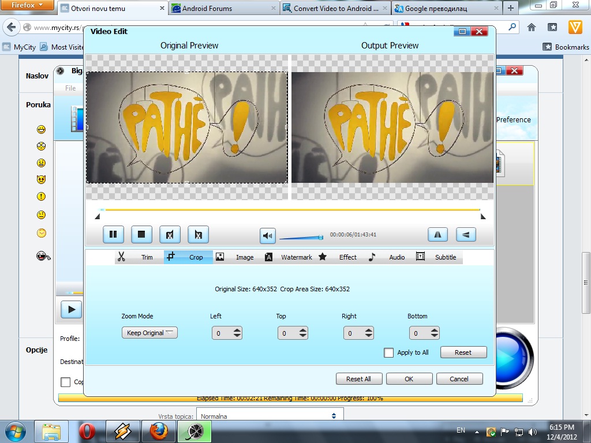The width and height of the screenshot is (591, 443).
Task: Enable the Apply to All checkbox
Action: (x=388, y=352)
